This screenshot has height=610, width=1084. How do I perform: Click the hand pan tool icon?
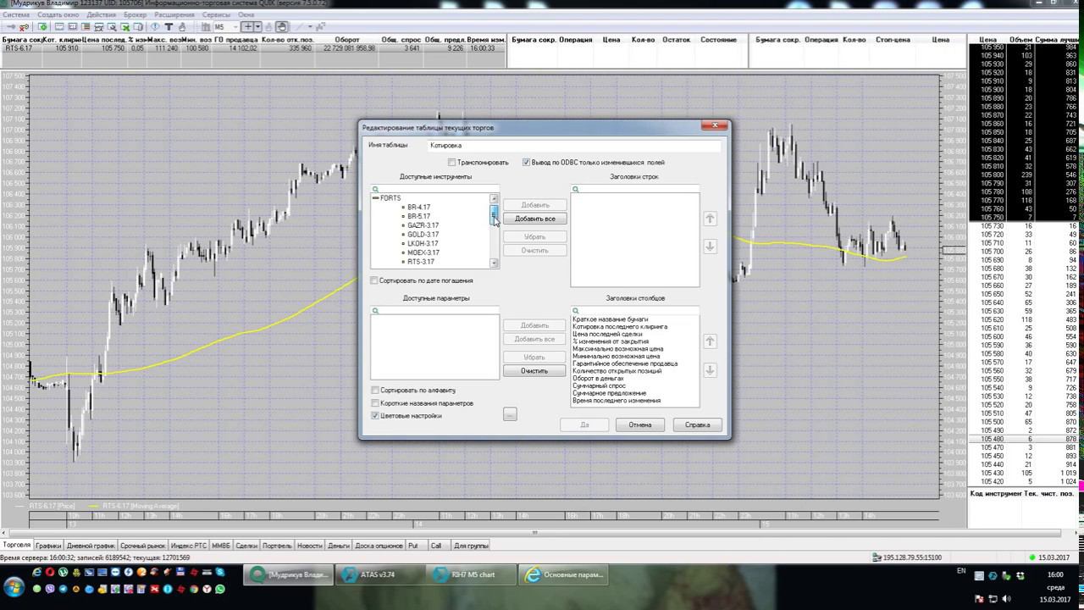282,27
